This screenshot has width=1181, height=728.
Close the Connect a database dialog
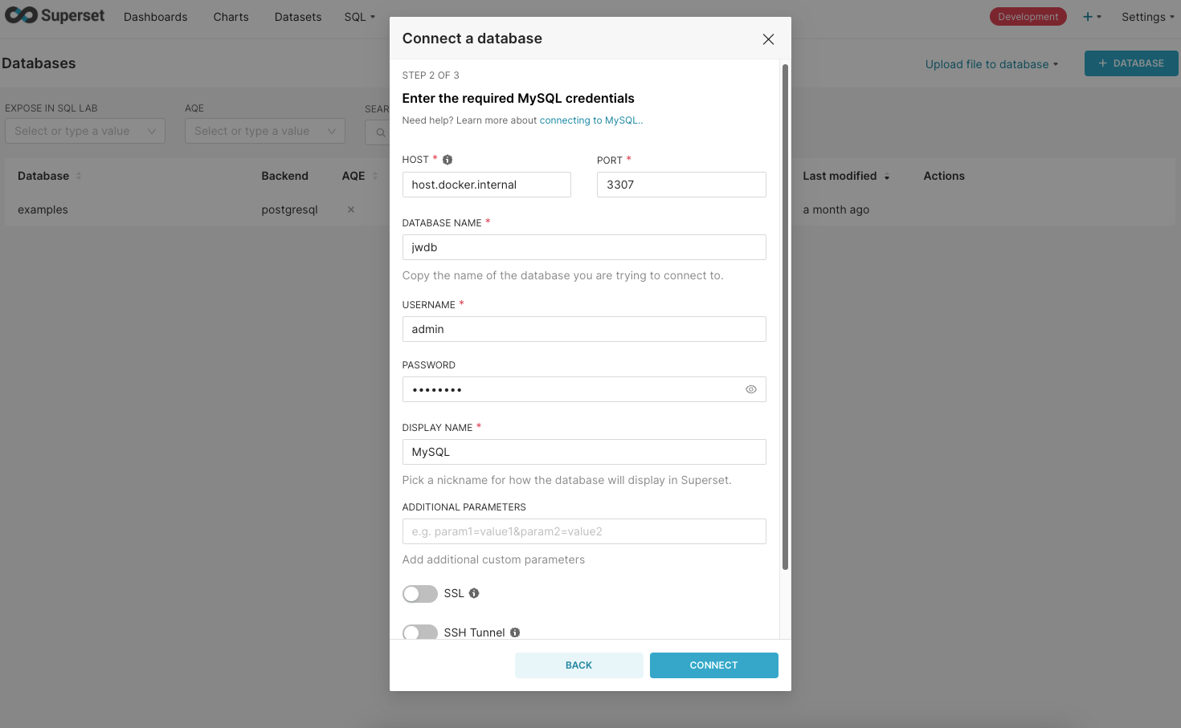[768, 39]
